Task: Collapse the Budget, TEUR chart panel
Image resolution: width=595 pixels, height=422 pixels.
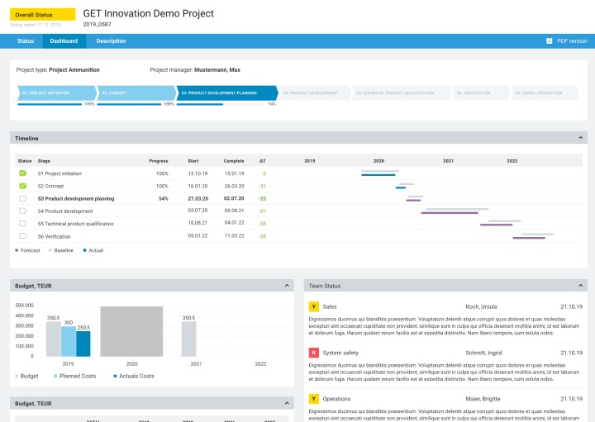Action: click(287, 286)
